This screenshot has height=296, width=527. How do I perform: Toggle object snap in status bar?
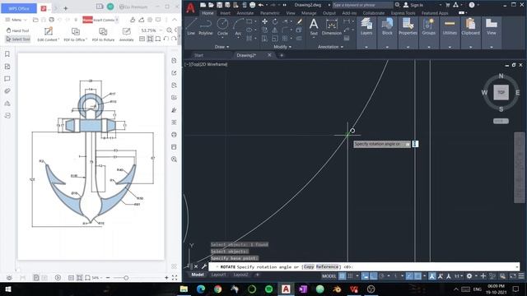pyautogui.click(x=417, y=276)
